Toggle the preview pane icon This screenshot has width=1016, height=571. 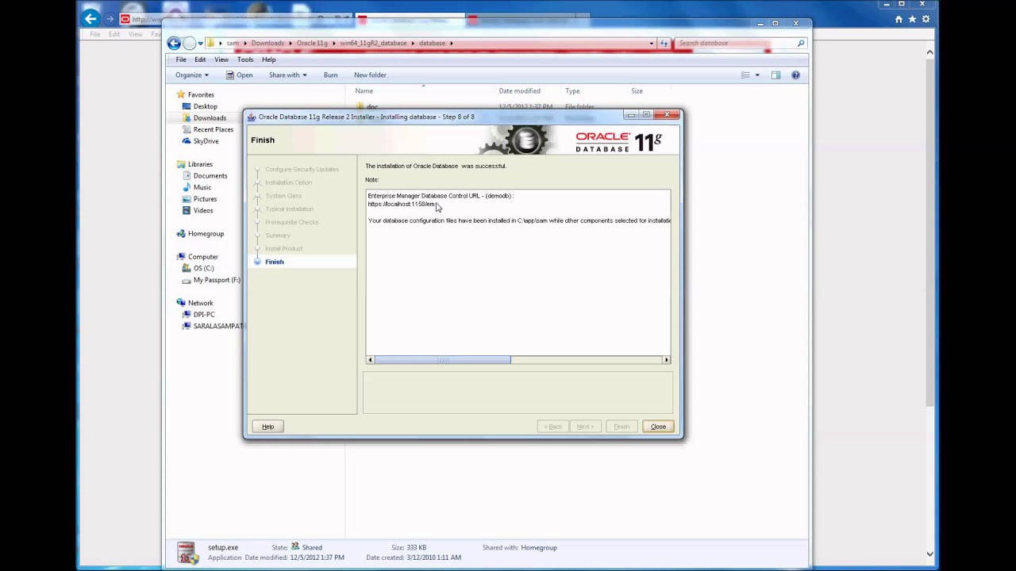tap(775, 75)
